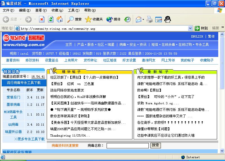The image size is (225, 161).
Task: Open the 社区短信 link
Action: coord(110,60)
